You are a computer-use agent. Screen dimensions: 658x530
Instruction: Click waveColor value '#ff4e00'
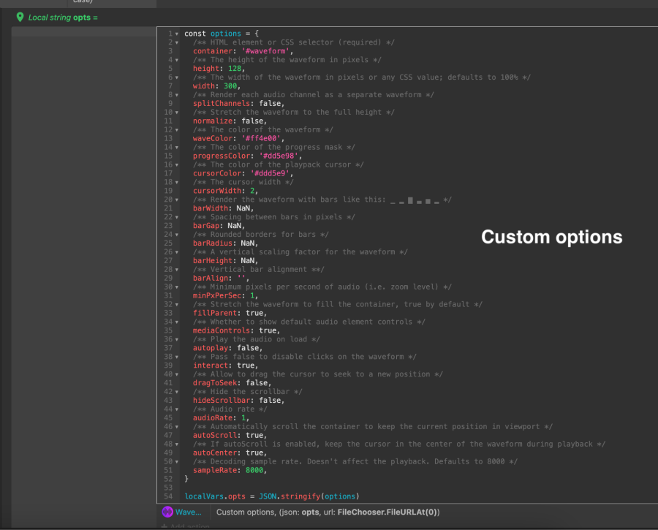[x=261, y=138]
